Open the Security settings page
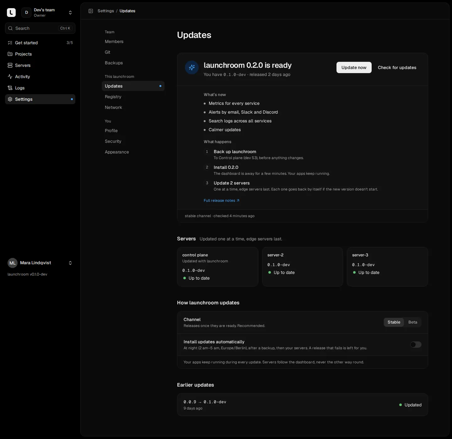The width and height of the screenshot is (452, 439). 133,141
